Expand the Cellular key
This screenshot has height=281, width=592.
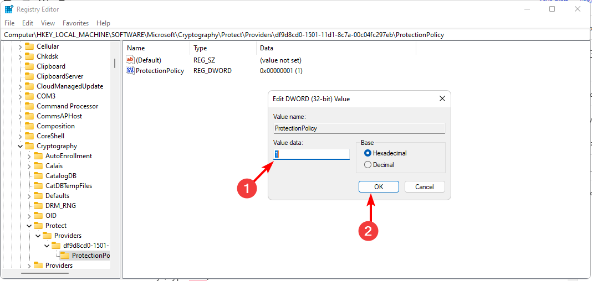tap(20, 46)
